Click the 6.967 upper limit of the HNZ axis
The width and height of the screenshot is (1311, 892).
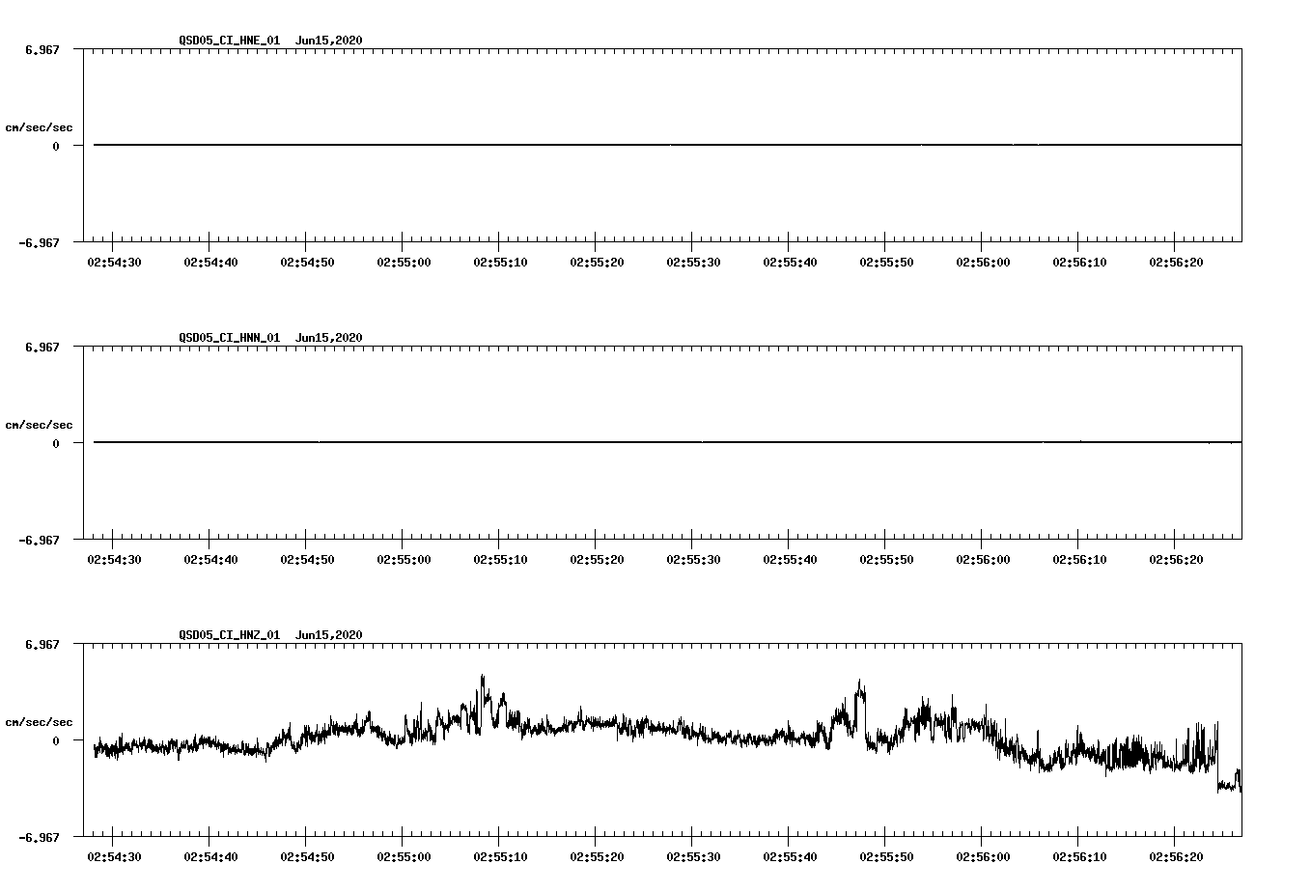click(42, 644)
